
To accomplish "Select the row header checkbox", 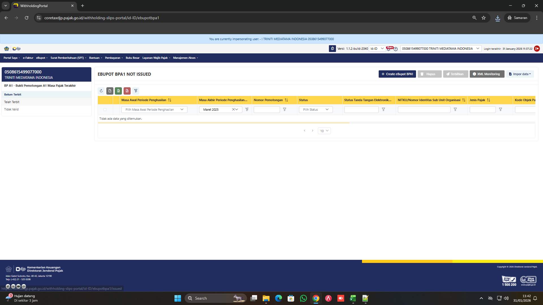I will point(105,100).
